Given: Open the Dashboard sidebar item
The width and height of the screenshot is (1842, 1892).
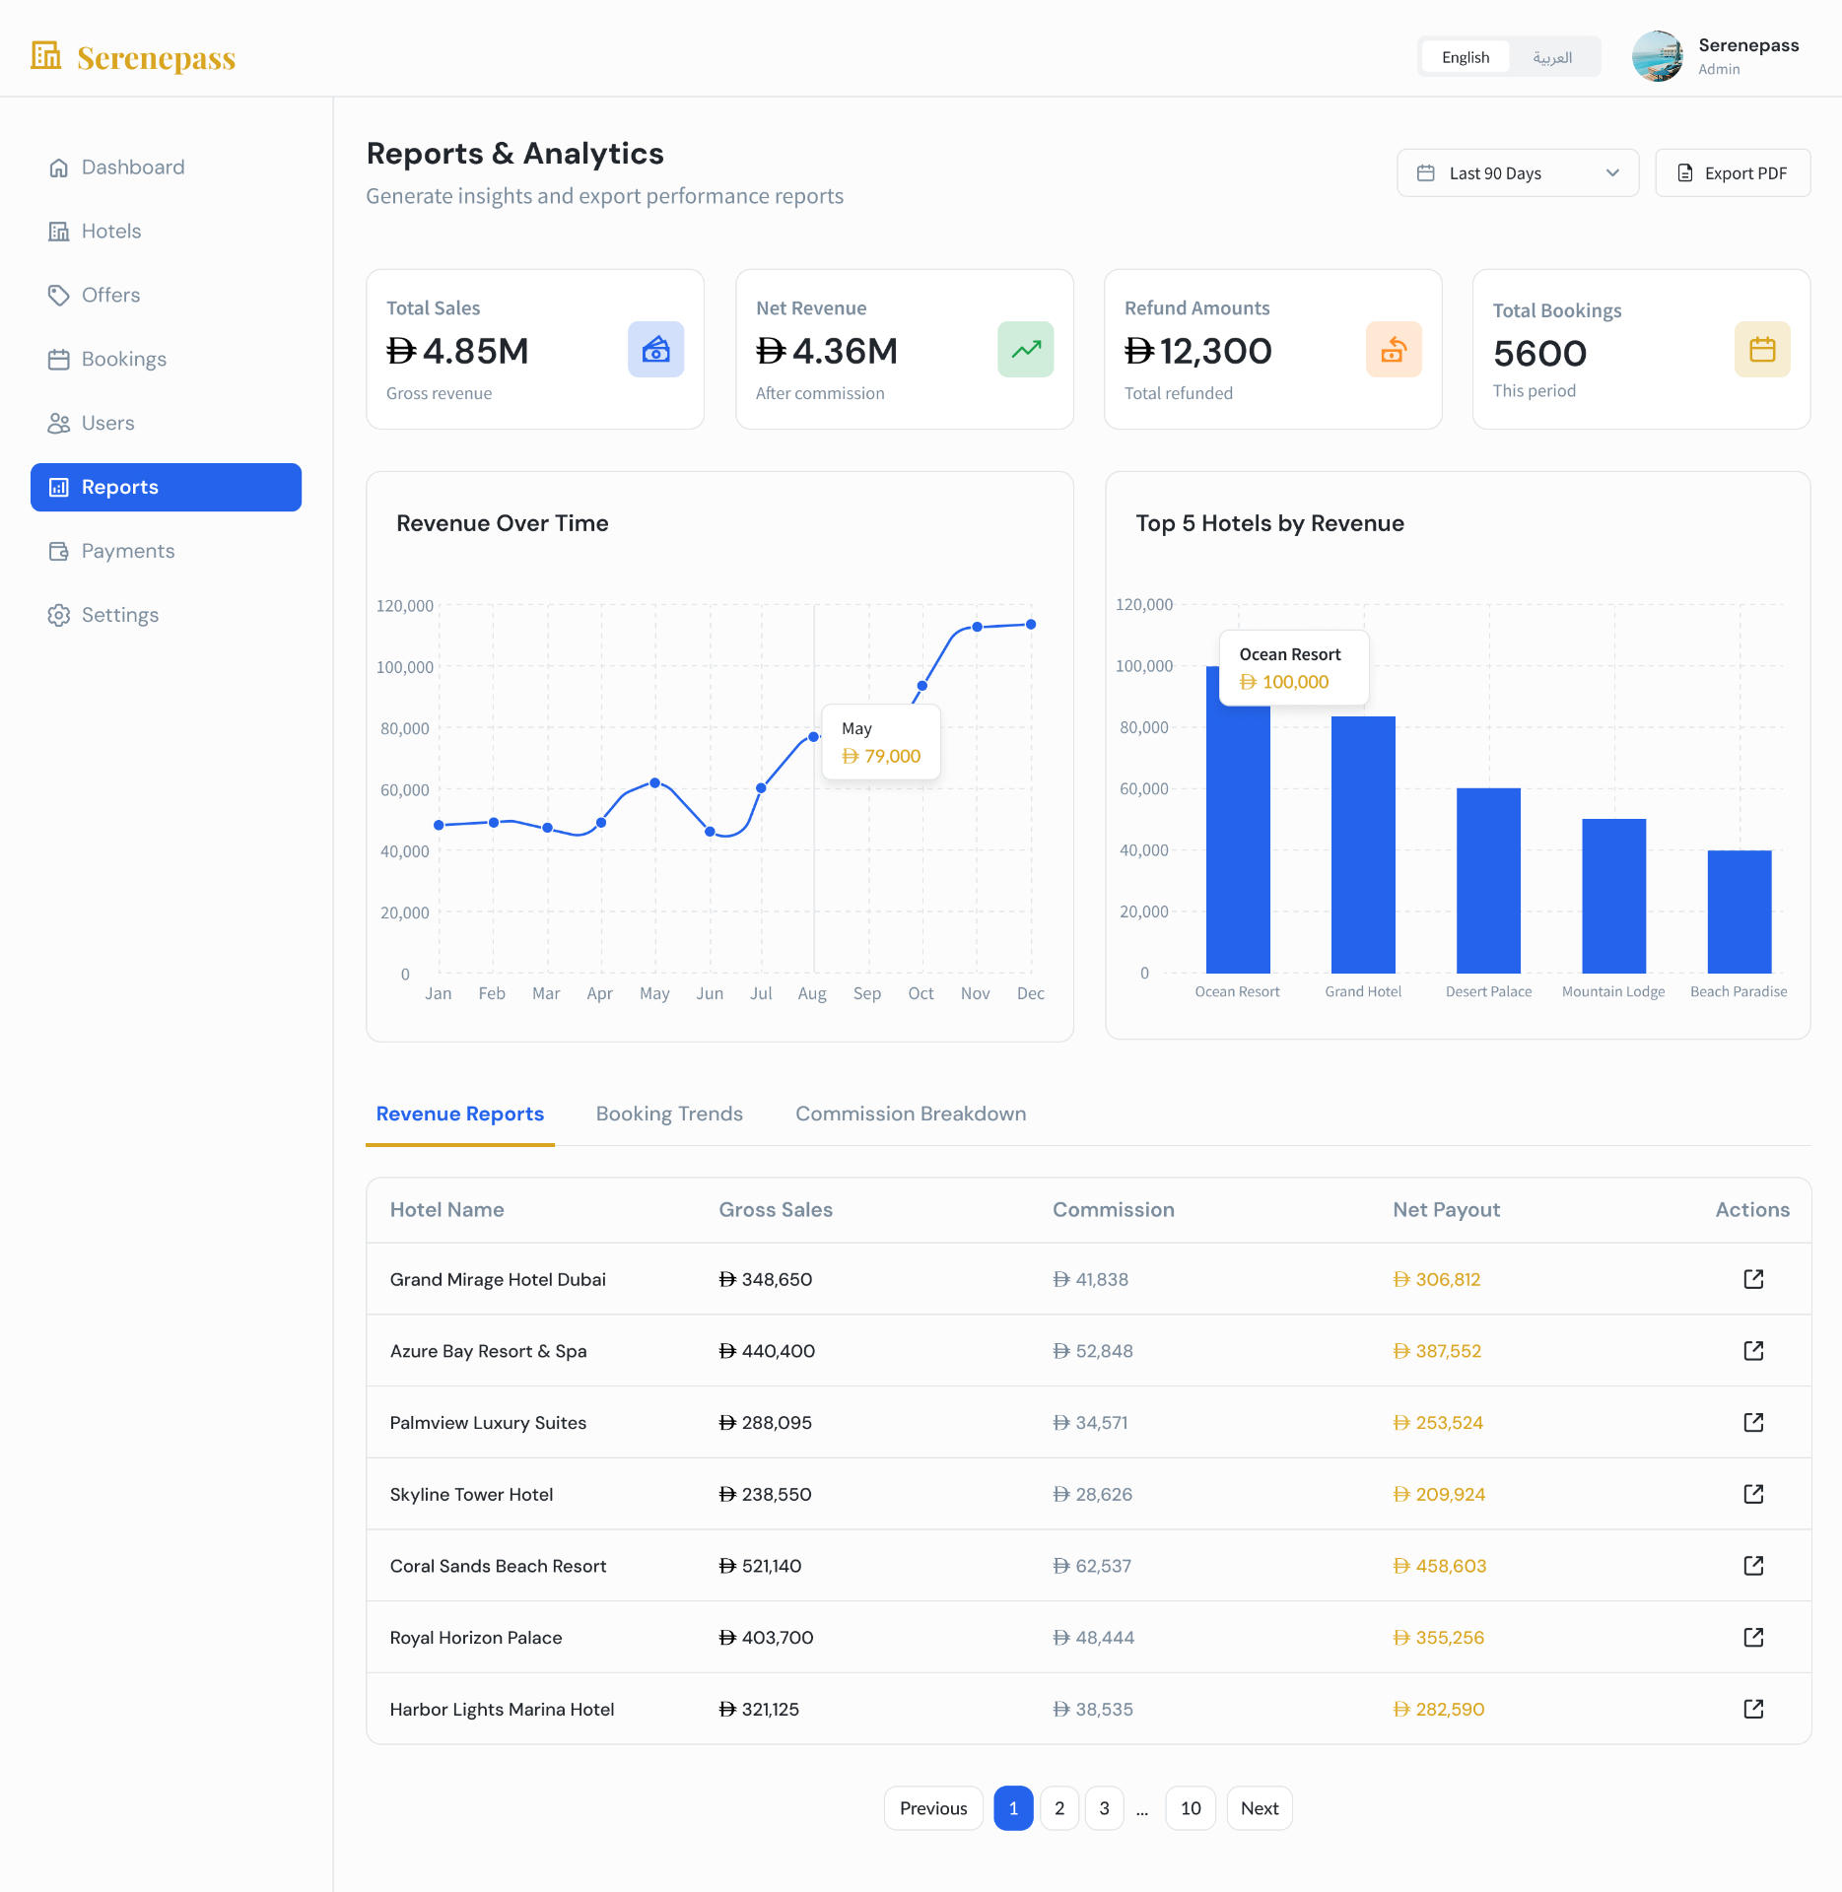Looking at the screenshot, I should coord(166,168).
